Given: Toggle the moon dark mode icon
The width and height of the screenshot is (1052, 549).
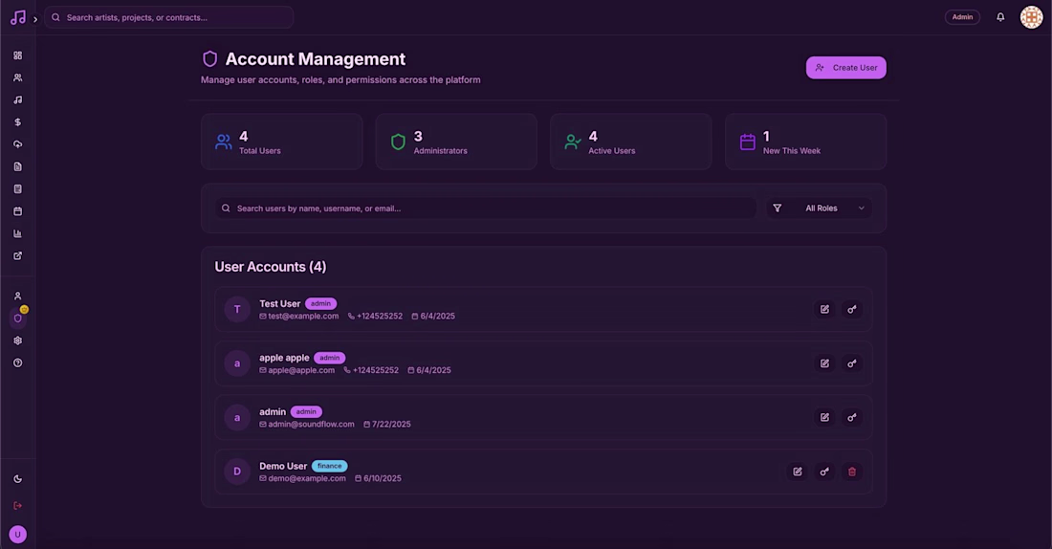Looking at the screenshot, I should [x=17, y=479].
